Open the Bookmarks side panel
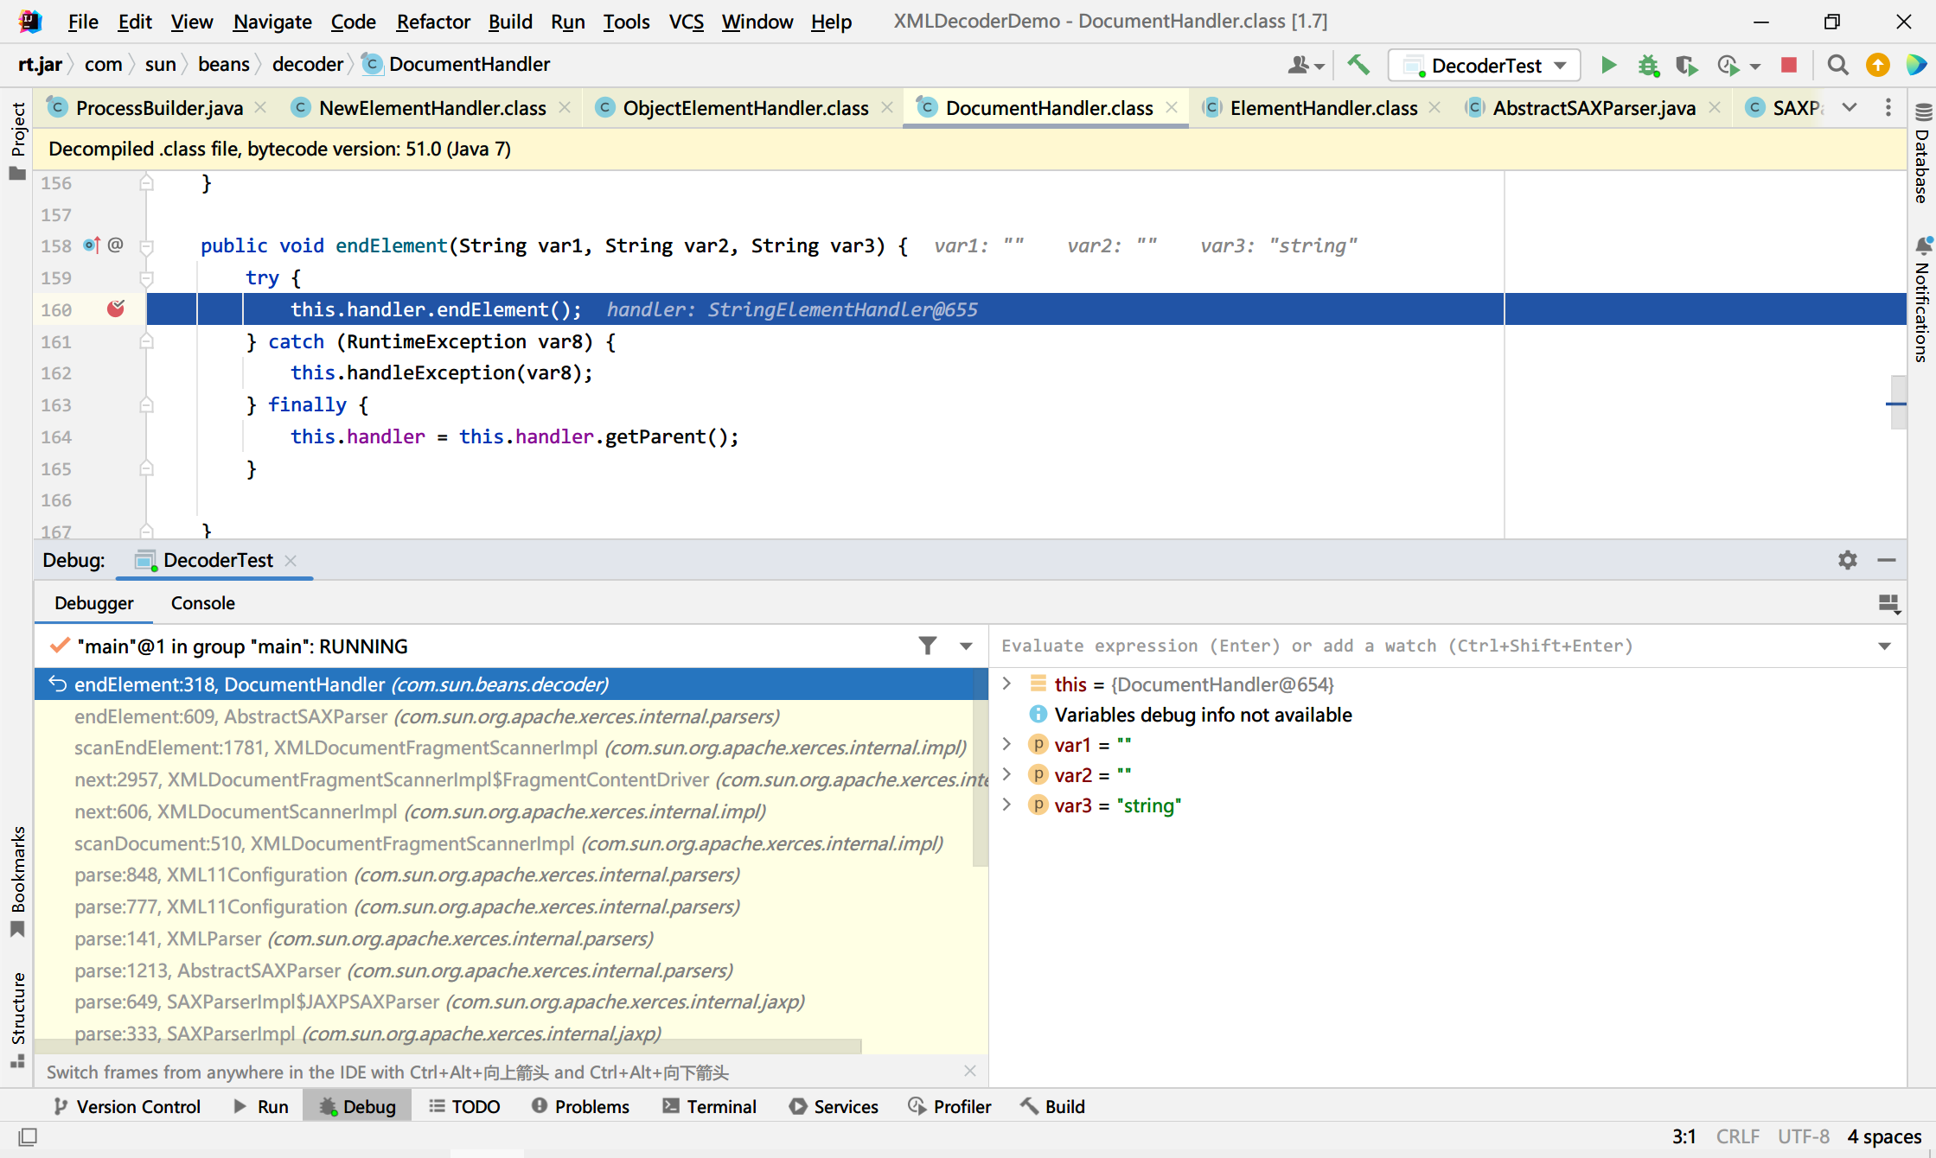The height and width of the screenshot is (1158, 1936). [x=17, y=881]
